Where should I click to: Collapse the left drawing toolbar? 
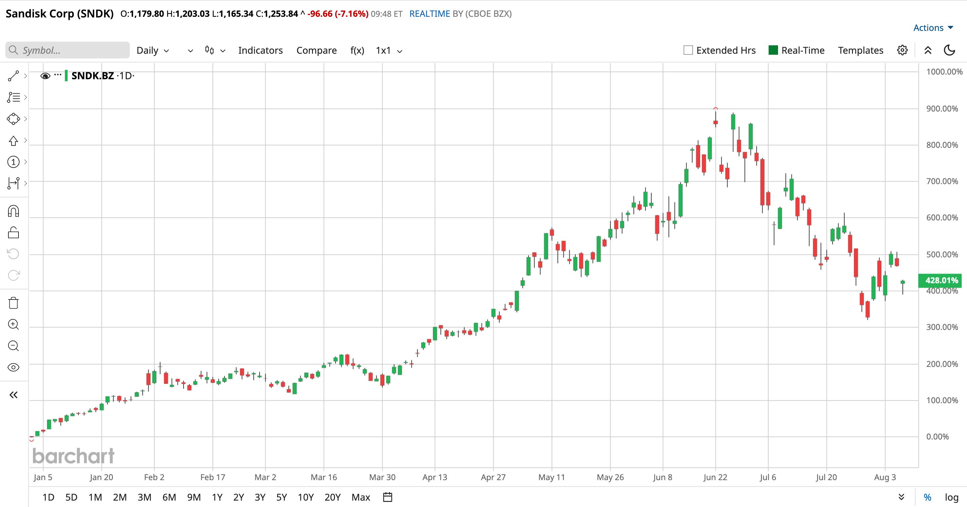[13, 395]
